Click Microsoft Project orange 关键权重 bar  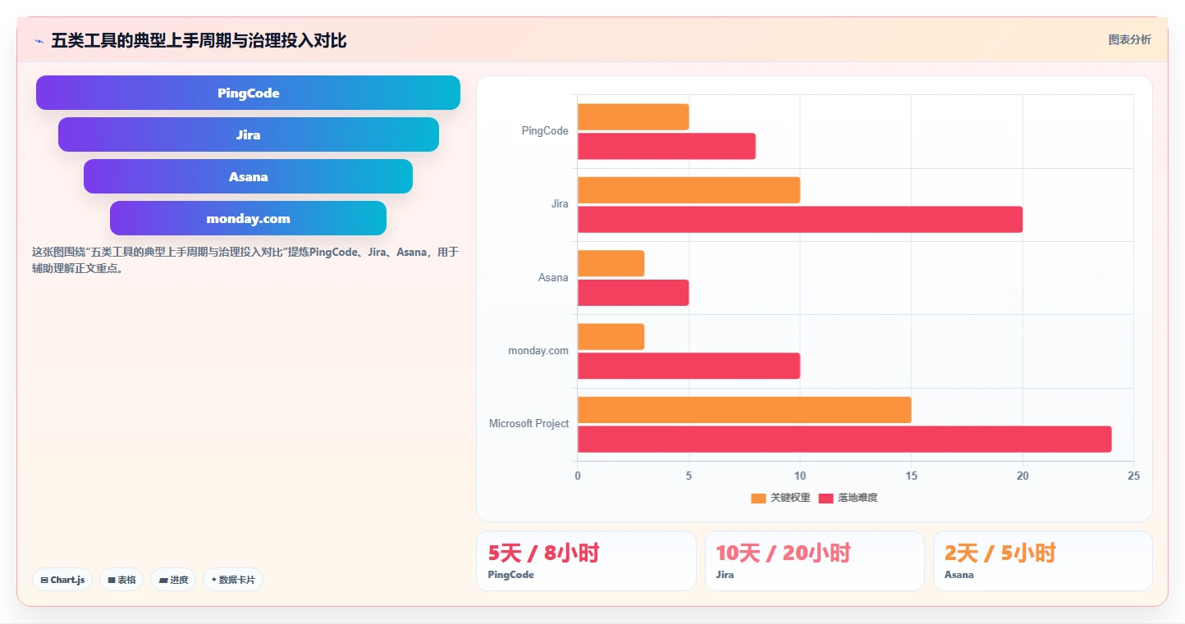[744, 410]
